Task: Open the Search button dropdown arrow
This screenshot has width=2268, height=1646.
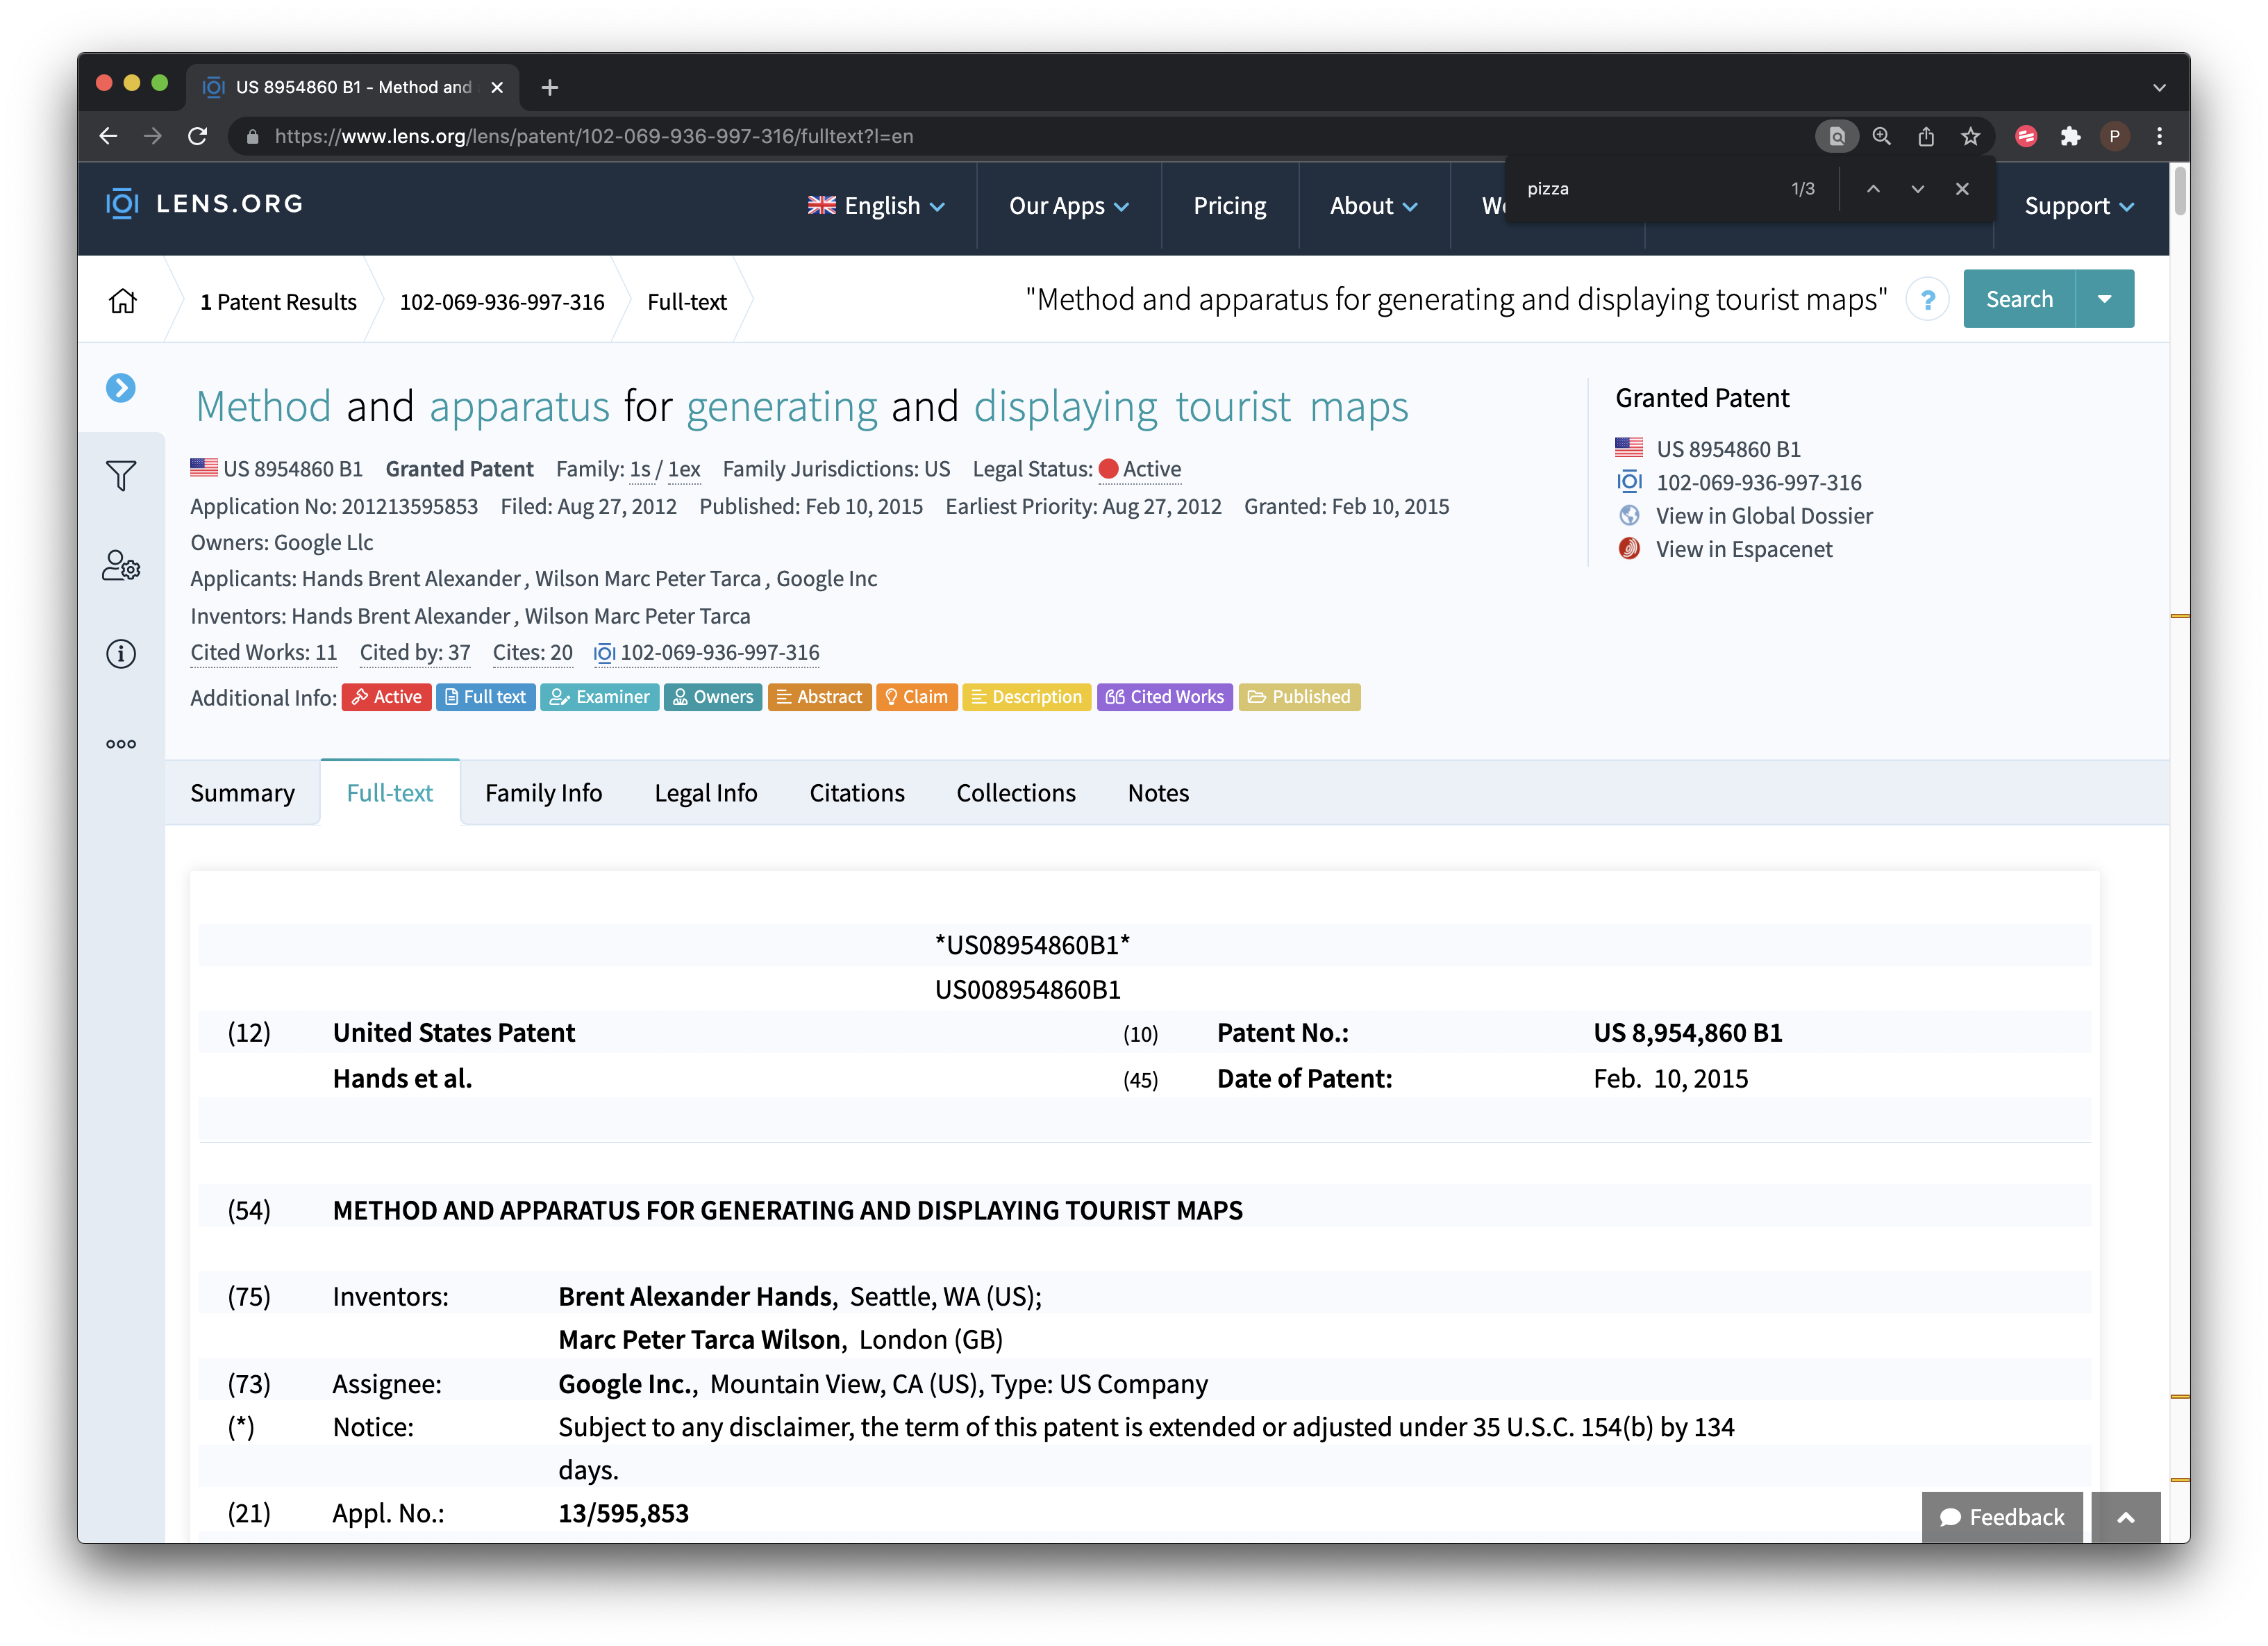Action: coord(2104,299)
